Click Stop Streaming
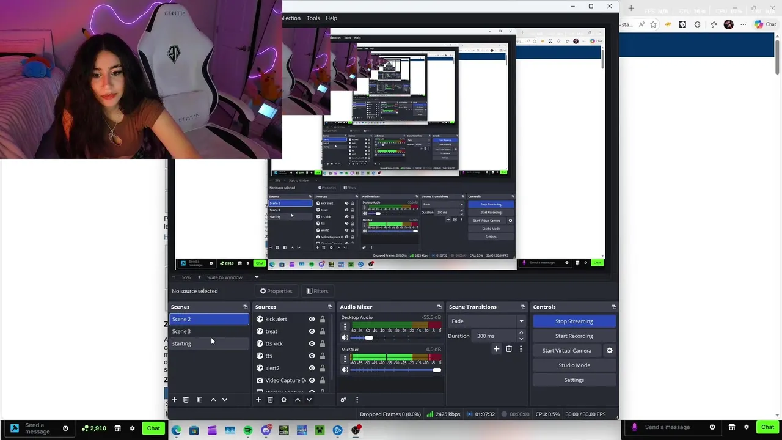The image size is (782, 440). click(x=574, y=321)
